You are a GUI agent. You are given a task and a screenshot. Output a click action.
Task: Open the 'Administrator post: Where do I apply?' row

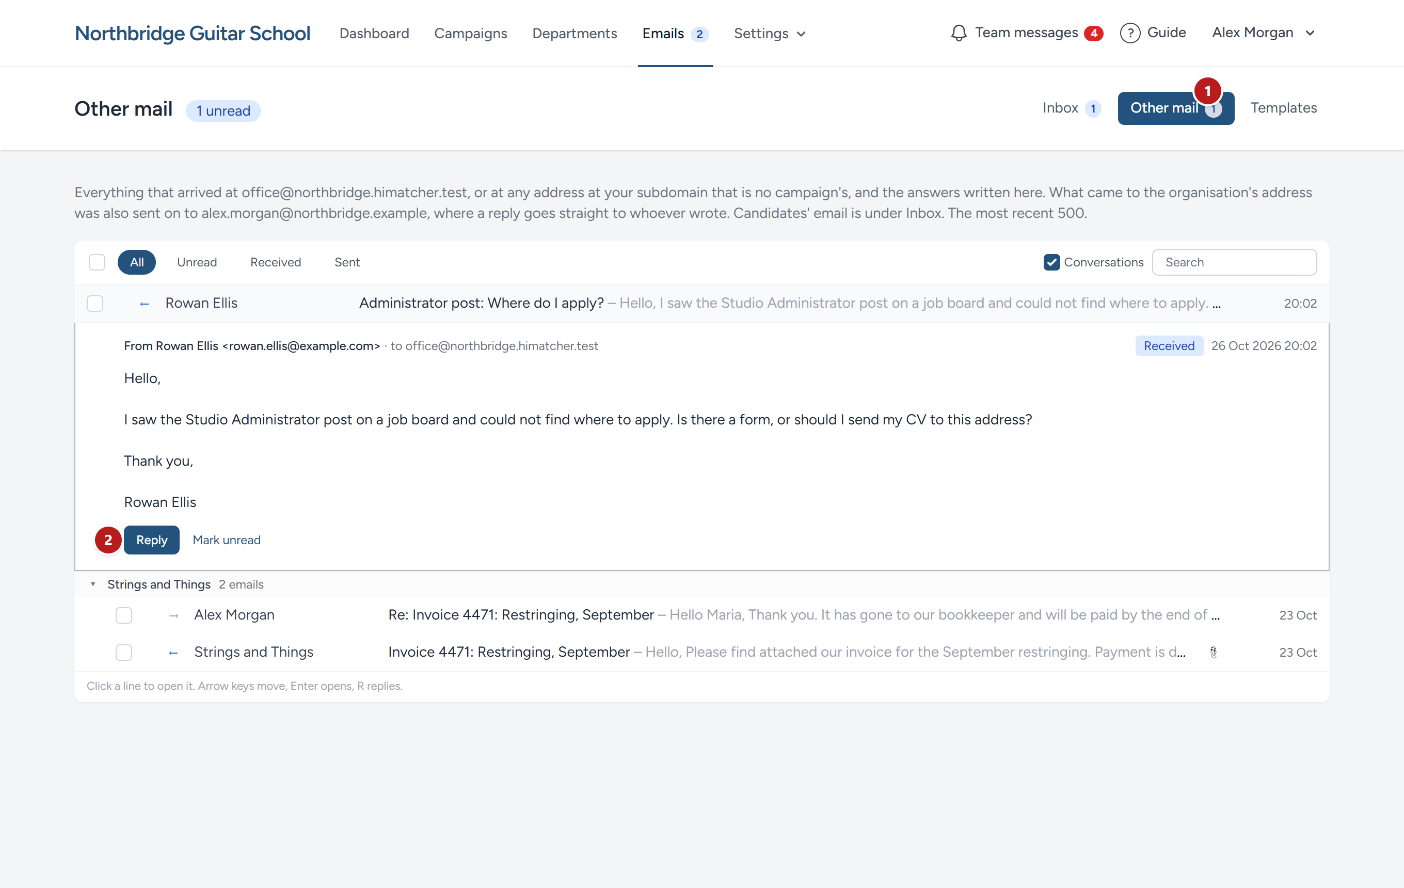(x=701, y=304)
